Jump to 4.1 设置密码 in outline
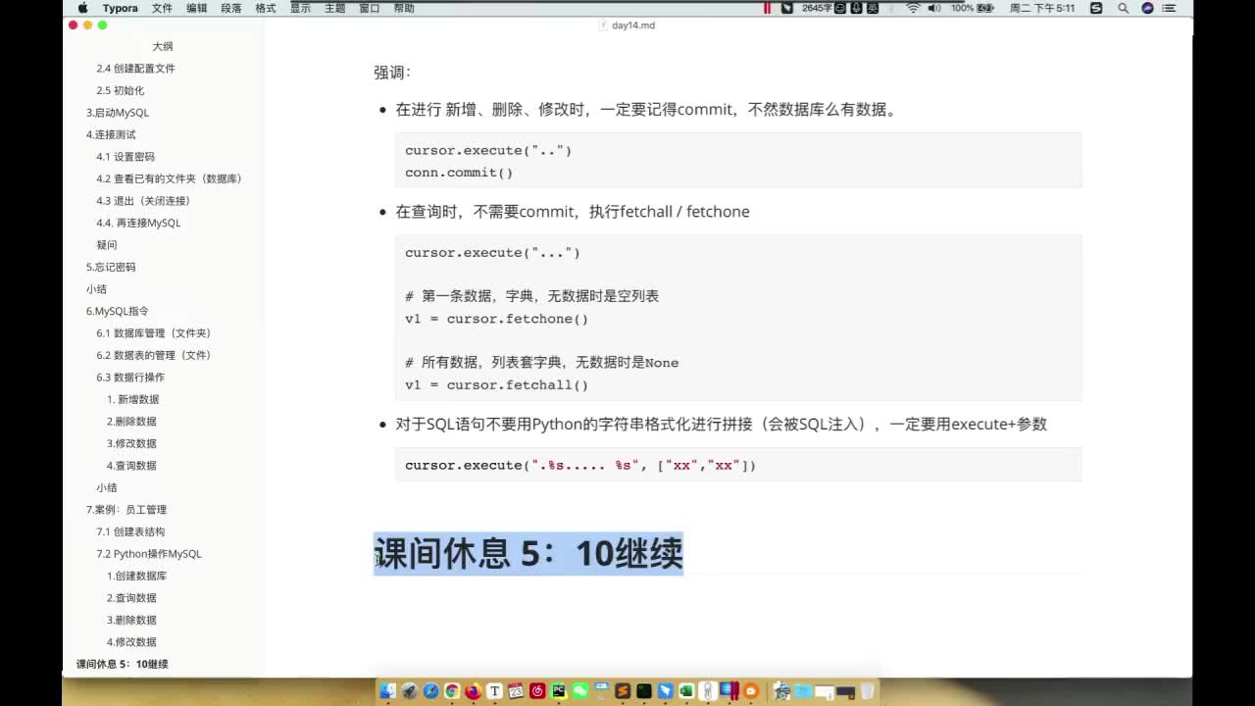The height and width of the screenshot is (706, 1255). coord(125,157)
